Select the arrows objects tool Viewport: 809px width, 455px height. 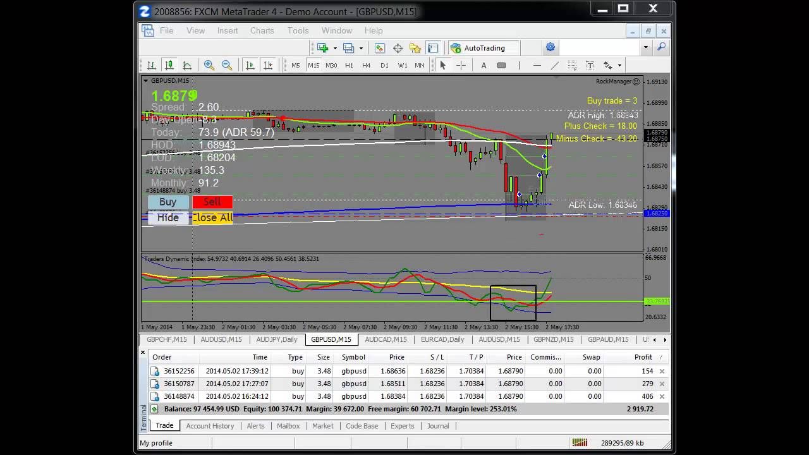point(607,65)
